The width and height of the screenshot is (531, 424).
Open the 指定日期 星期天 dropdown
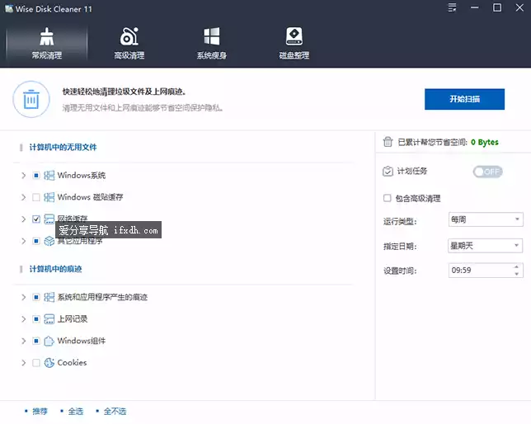coord(486,245)
